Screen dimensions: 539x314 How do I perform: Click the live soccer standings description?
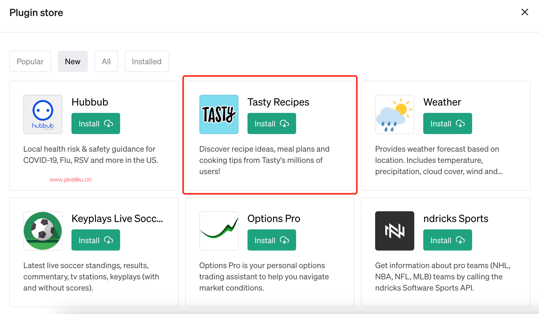click(91, 277)
